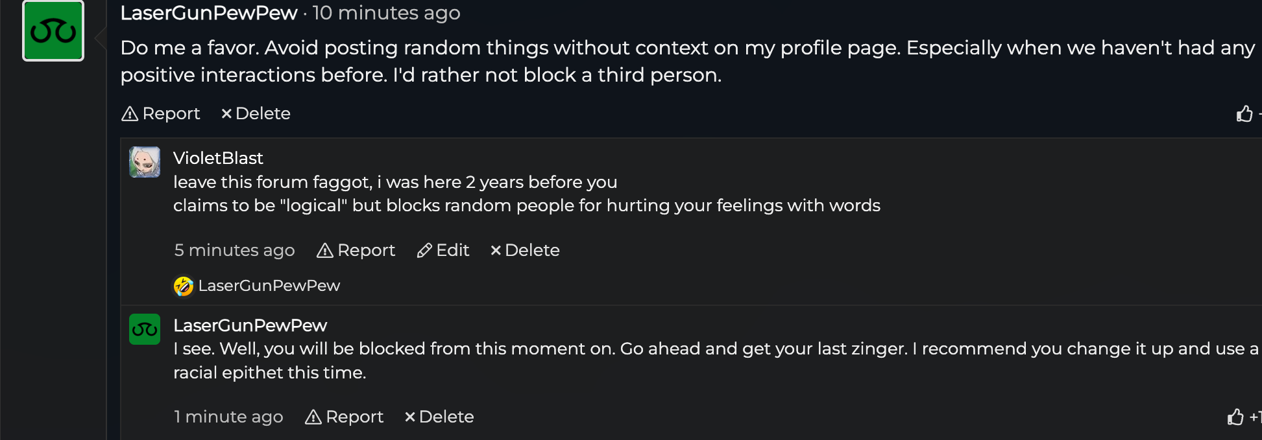Edit VioletBlast's comment with the pencil
The image size is (1262, 440).
click(443, 250)
